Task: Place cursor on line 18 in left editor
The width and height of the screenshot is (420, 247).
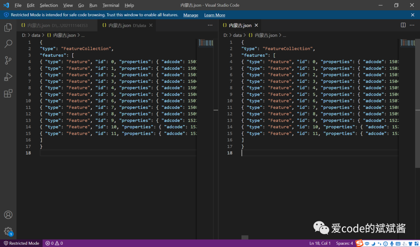Action: tap(118, 153)
